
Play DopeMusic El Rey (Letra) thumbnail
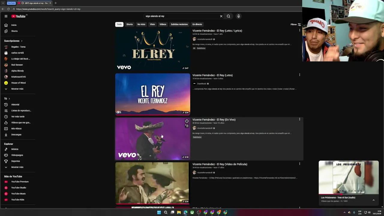pyautogui.click(x=153, y=94)
